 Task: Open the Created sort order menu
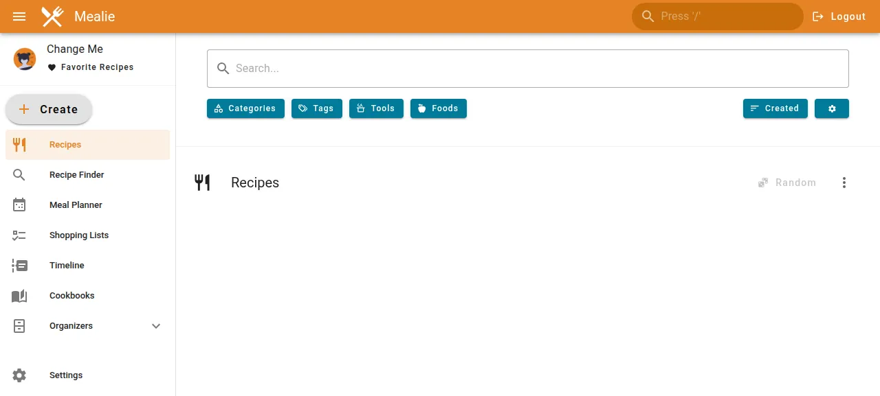(775, 108)
